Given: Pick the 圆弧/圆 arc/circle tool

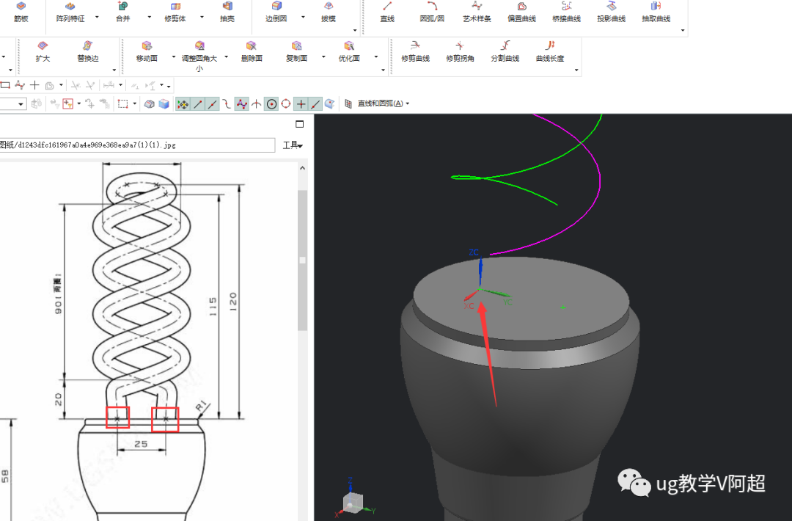Looking at the screenshot, I should (x=432, y=12).
